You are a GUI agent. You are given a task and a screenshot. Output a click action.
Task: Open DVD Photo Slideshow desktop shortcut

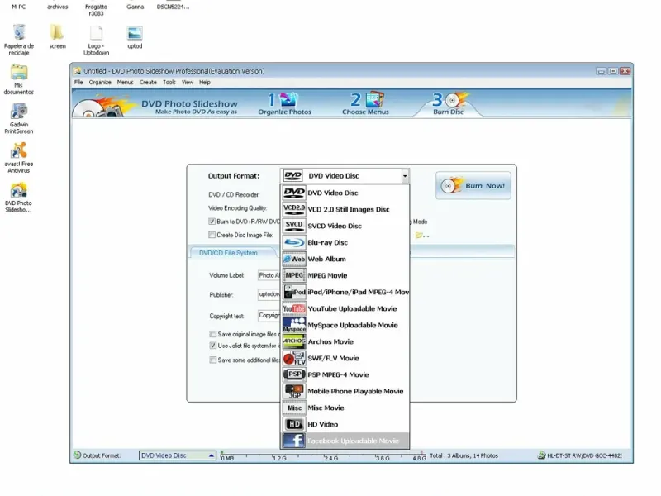point(19,190)
